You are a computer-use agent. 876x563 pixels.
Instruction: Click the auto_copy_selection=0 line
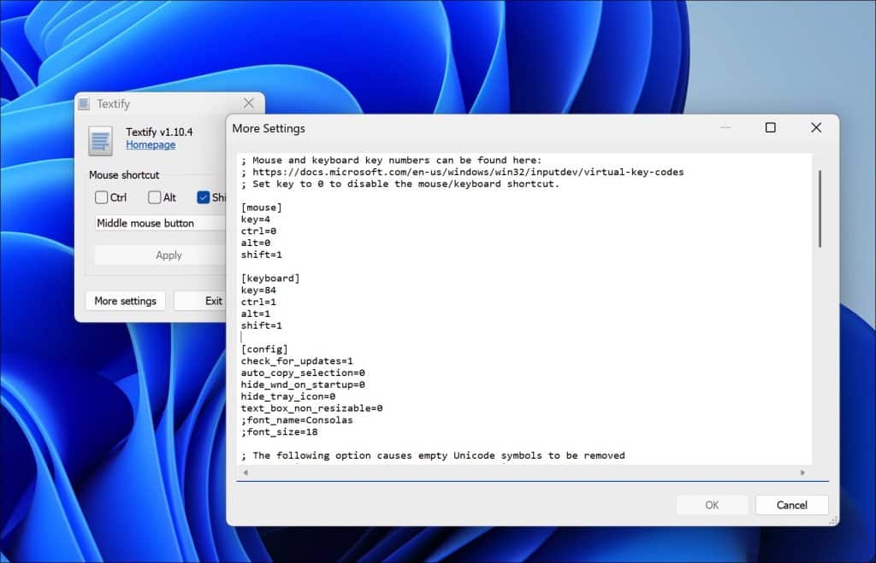303,372
